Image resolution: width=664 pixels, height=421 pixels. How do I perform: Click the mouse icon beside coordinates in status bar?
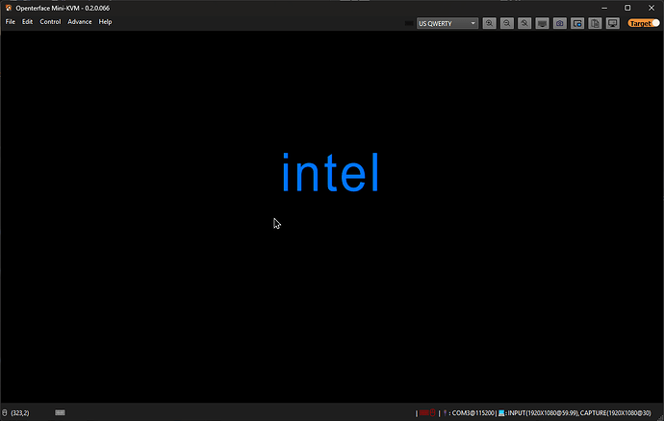[5, 412]
